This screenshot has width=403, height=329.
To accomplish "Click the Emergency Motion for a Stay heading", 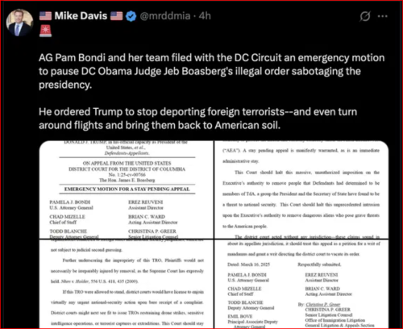I will tap(127, 189).
